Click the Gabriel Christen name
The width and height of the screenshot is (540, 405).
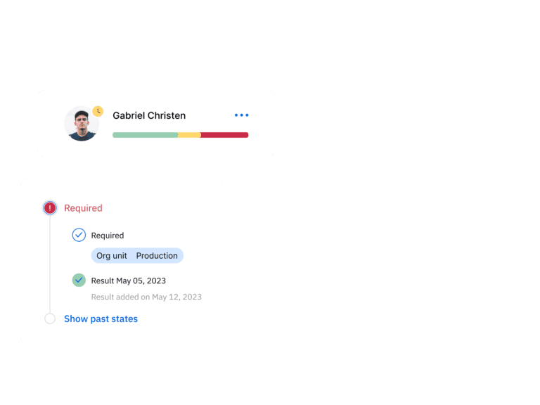pyautogui.click(x=149, y=115)
